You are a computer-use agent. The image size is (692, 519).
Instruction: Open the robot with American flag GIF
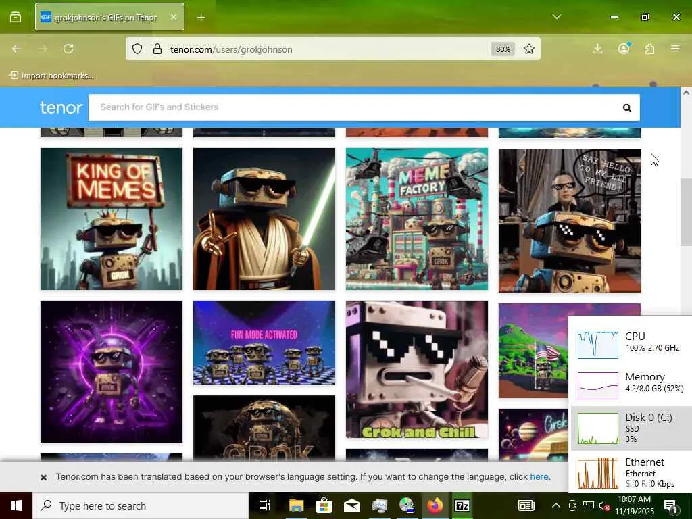pos(533,351)
